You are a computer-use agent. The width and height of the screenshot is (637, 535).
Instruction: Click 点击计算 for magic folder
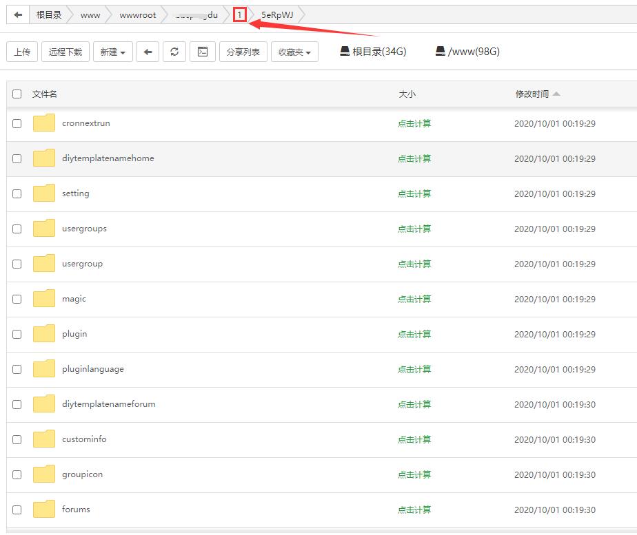[414, 300]
